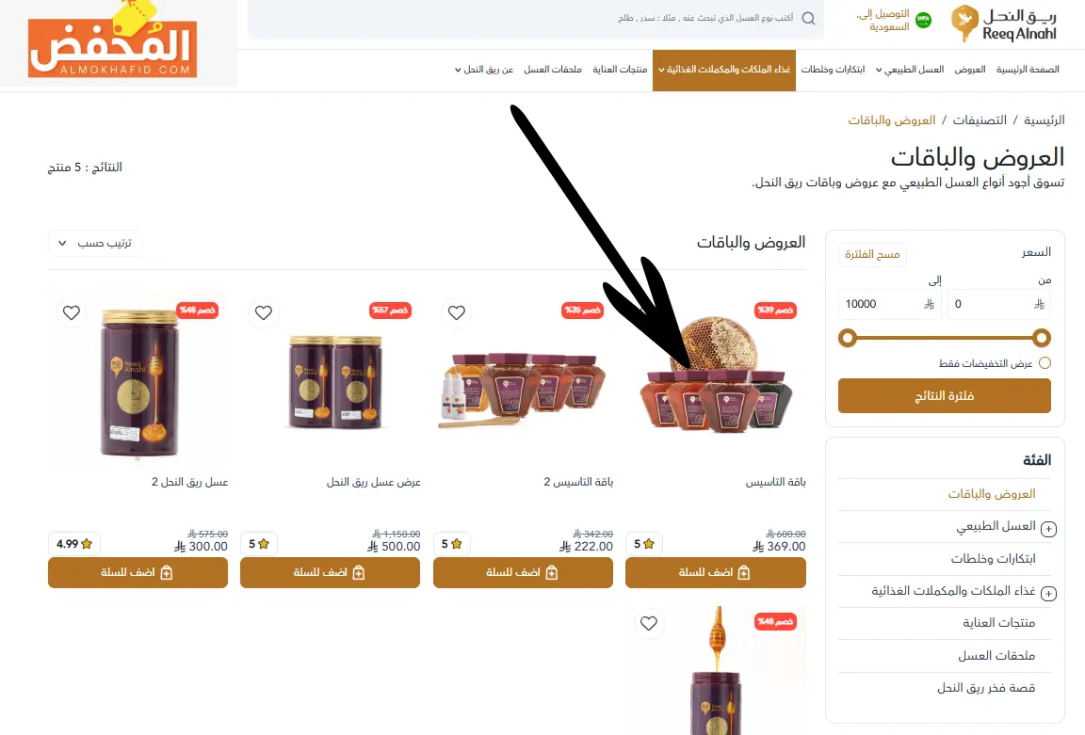Viewport: 1085px width, 735px height.
Task: Click the Reeq Alnahl logo
Action: pos(1004,24)
